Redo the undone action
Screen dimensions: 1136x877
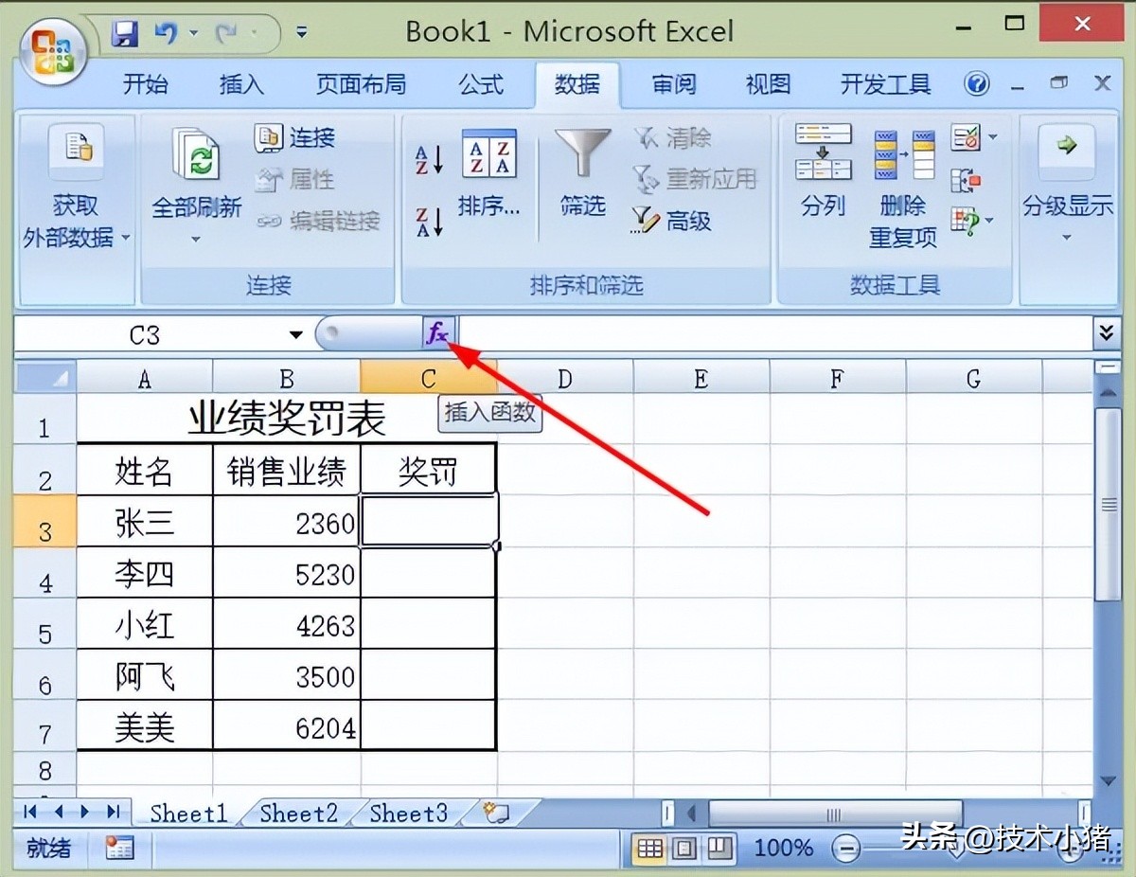[226, 33]
